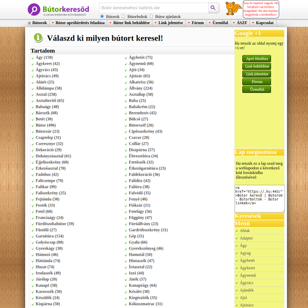Collapse the Menü sidebar header

point(259,223)
